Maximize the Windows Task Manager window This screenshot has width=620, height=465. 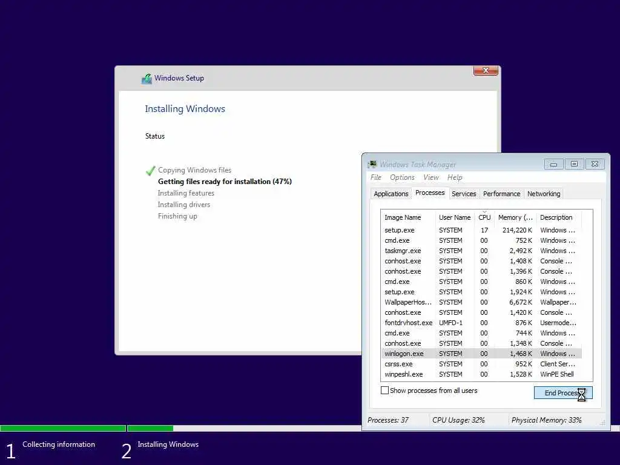[574, 163]
